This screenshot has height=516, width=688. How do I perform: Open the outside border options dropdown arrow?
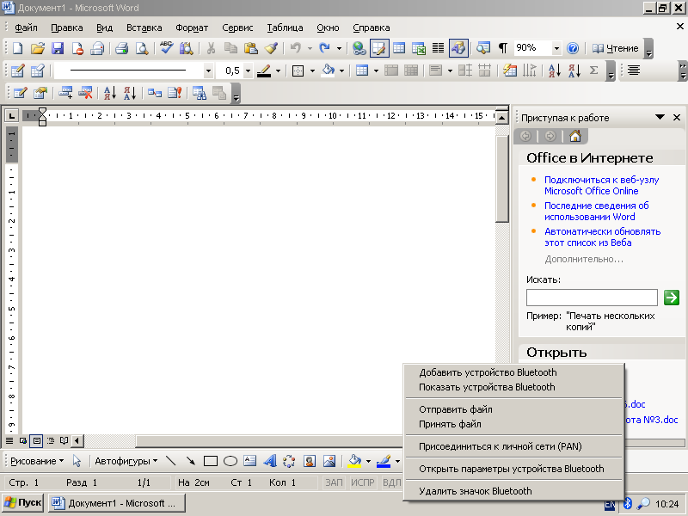click(312, 71)
